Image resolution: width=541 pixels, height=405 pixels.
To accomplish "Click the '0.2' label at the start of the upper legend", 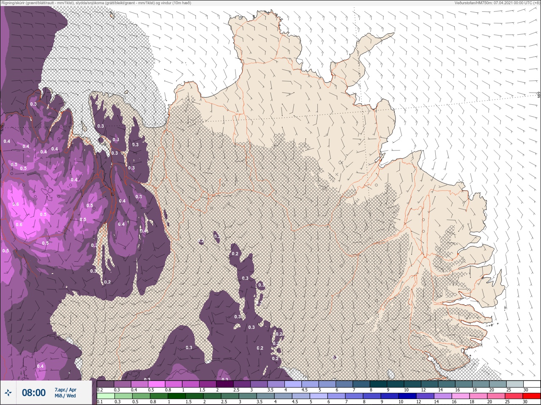I will (x=100, y=390).
